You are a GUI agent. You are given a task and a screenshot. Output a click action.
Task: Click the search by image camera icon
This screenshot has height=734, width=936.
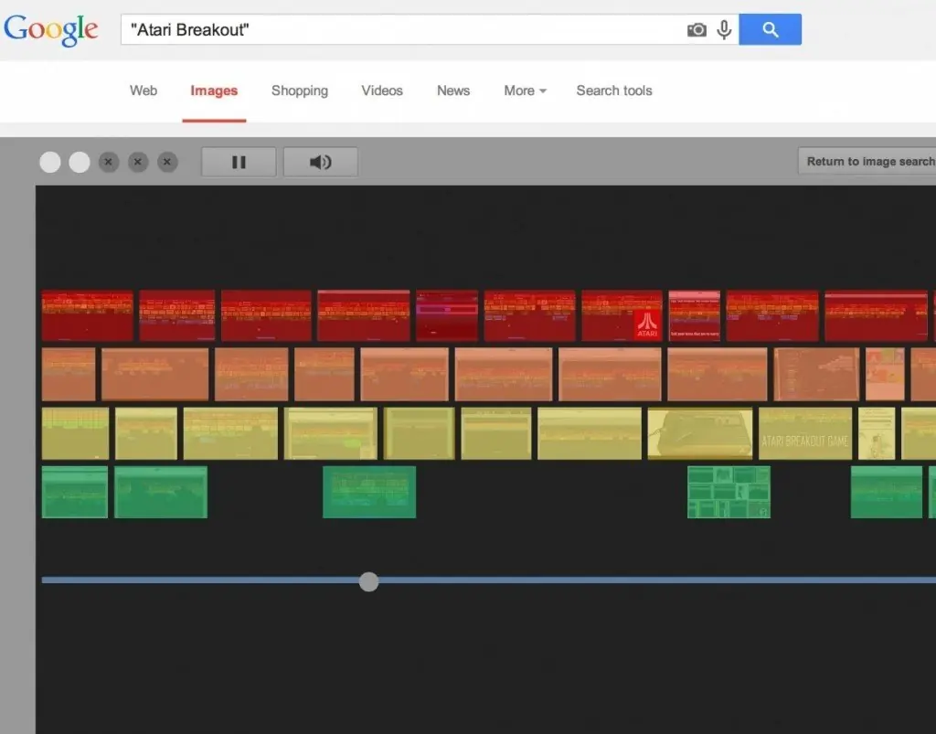point(697,29)
